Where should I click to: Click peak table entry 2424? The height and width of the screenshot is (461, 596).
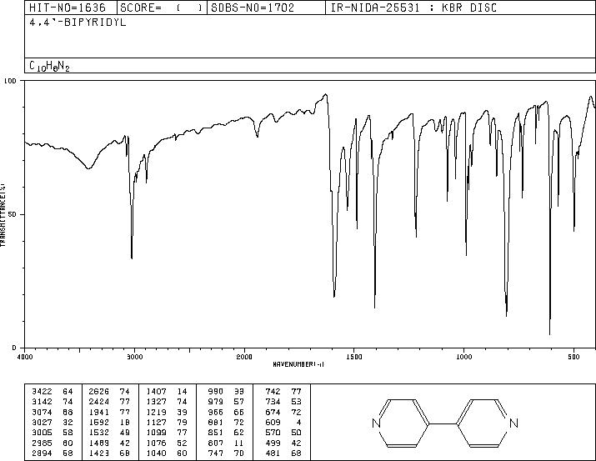(99, 401)
